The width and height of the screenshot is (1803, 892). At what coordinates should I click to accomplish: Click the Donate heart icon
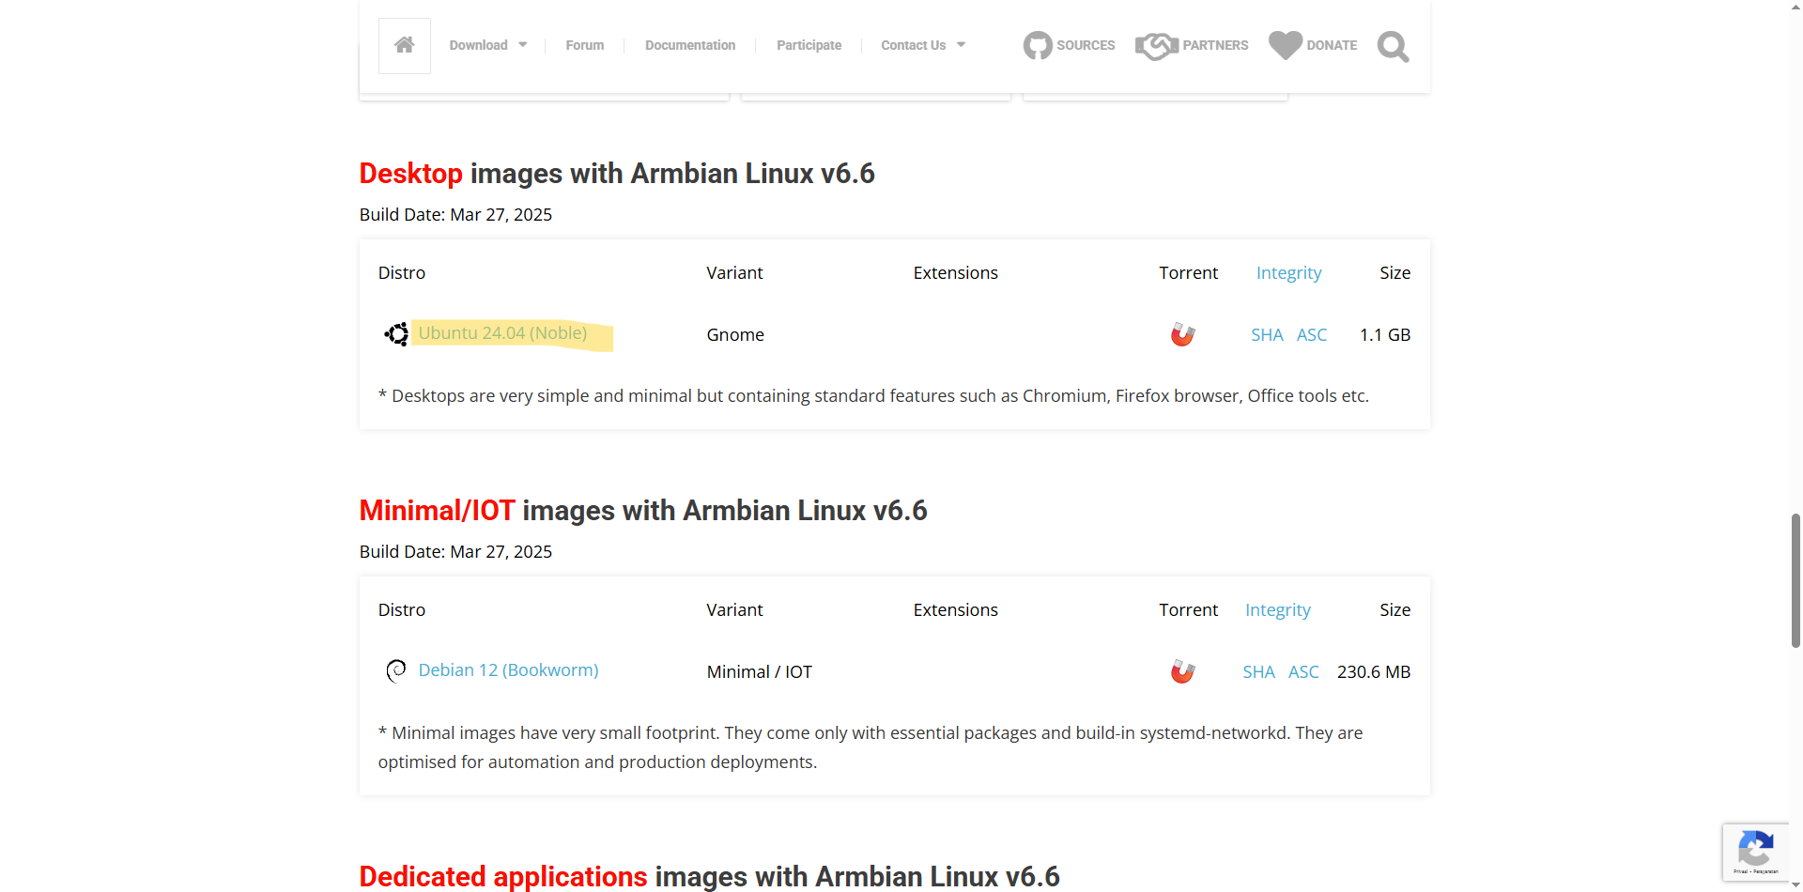pos(1285,45)
